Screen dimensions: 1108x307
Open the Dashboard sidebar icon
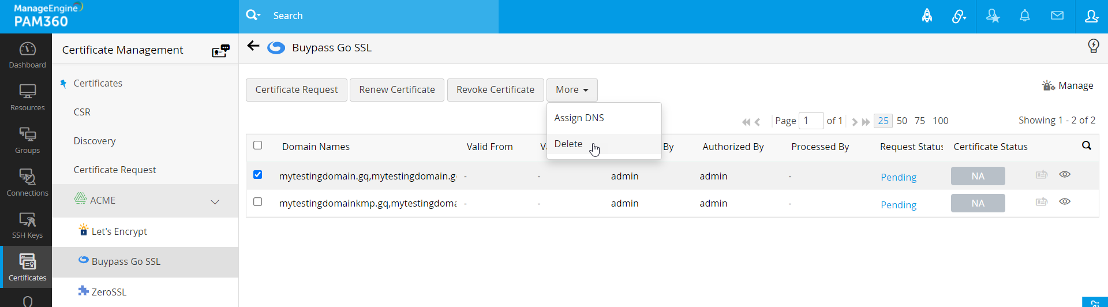click(x=27, y=55)
